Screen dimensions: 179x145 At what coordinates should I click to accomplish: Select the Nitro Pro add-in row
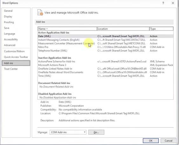[106, 47]
